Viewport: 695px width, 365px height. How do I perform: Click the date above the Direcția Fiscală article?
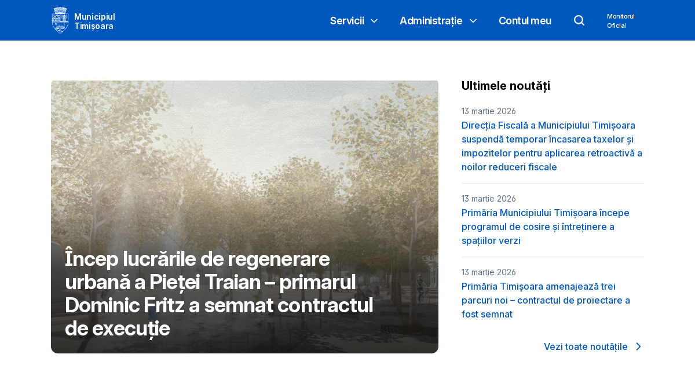pos(488,111)
